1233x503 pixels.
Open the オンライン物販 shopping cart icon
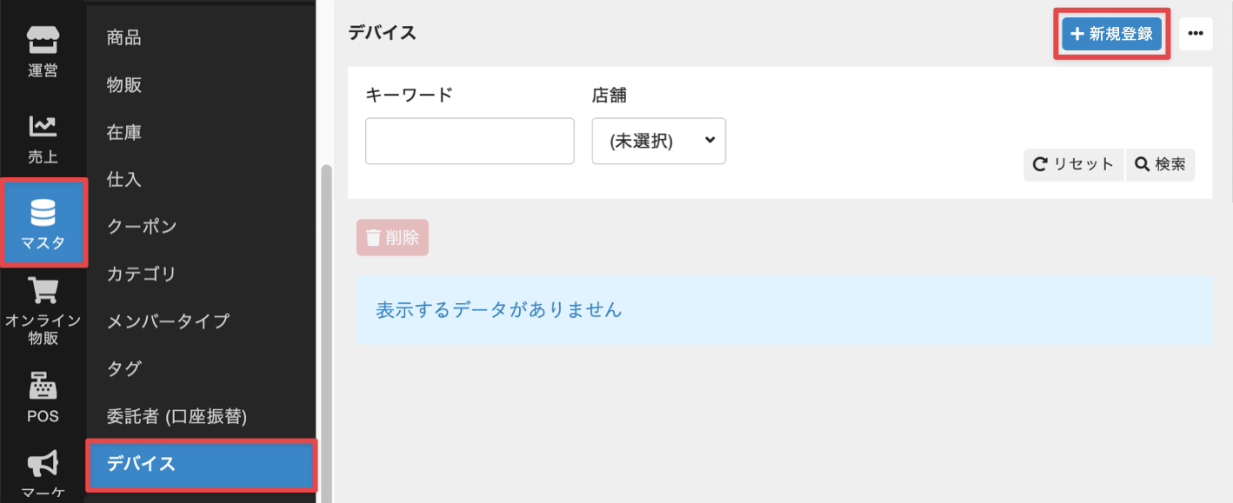43,310
